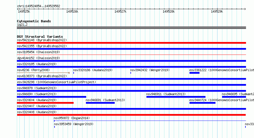Select the blue nsv5422355 variant bar
This screenshot has width=254, height=138.
click(x=131, y=49)
